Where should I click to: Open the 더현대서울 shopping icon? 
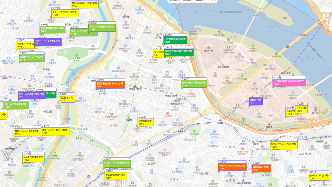pos(263,75)
